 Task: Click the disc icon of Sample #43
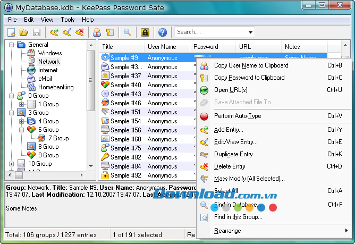click(105, 94)
